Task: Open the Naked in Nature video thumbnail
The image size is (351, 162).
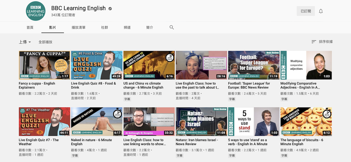Action: coord(97,122)
